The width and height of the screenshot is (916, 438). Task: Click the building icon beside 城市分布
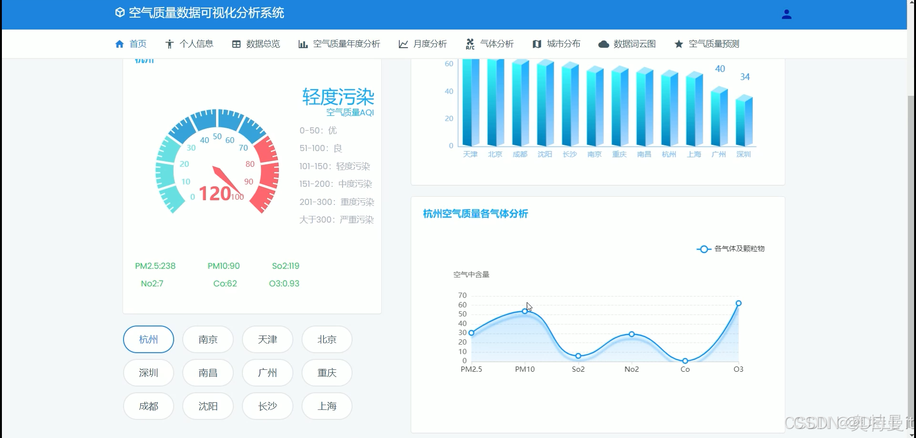click(x=537, y=44)
